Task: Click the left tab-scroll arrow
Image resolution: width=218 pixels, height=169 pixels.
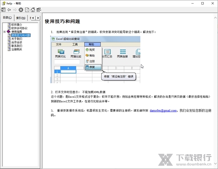Action: click(33, 18)
